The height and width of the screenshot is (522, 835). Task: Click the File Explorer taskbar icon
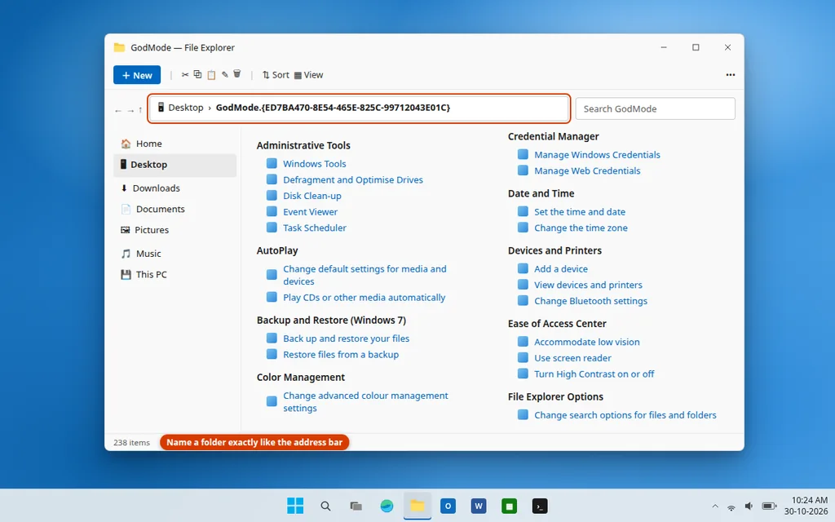tap(417, 506)
